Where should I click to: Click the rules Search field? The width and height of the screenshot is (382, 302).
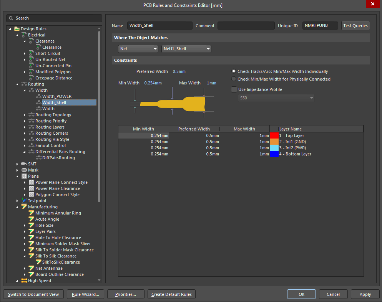[x=54, y=18]
